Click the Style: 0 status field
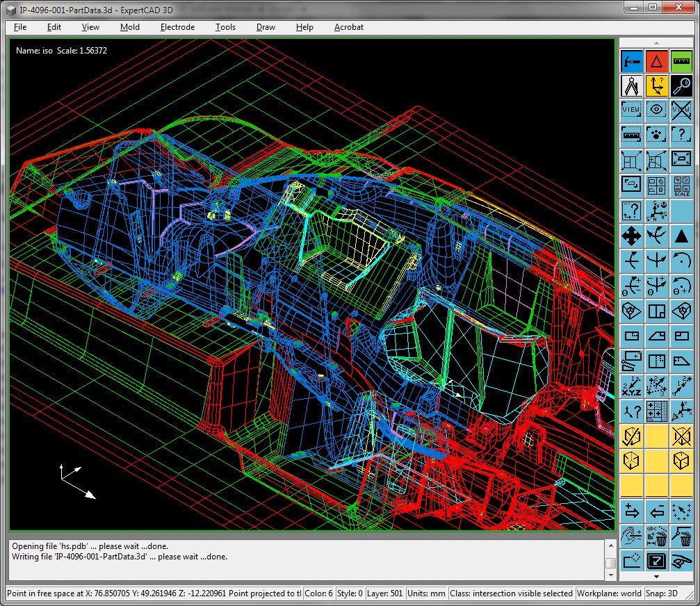 click(350, 593)
